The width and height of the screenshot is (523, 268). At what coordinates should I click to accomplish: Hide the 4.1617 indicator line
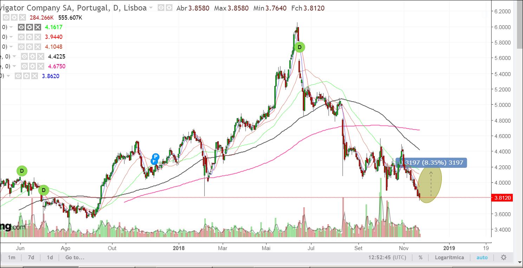[x=21, y=27]
